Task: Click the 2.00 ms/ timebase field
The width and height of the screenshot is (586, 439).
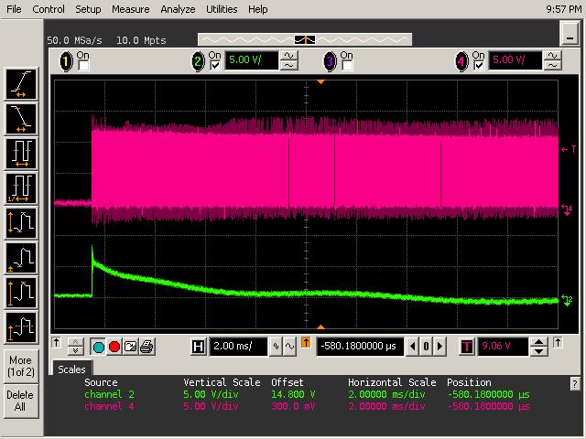Action: (238, 347)
